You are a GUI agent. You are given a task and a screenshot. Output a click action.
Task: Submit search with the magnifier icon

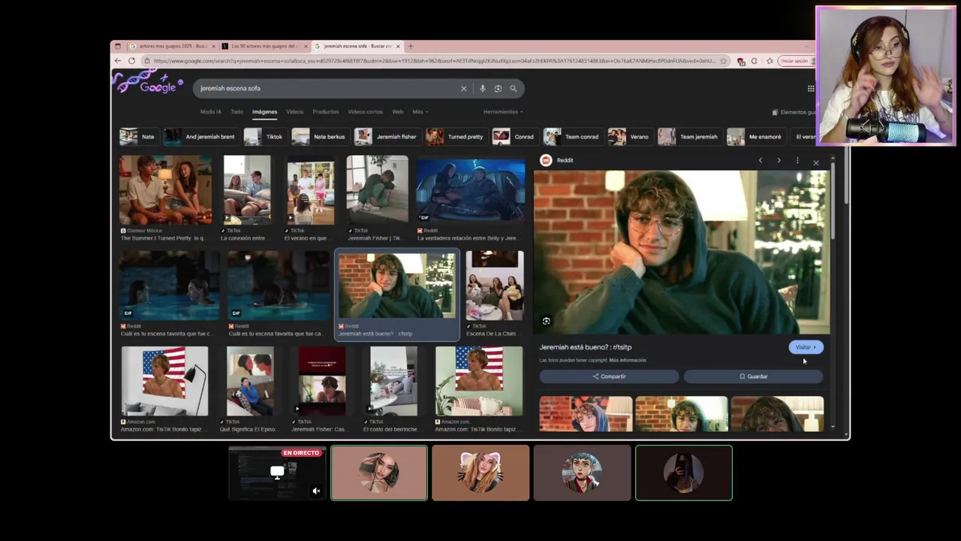point(514,89)
